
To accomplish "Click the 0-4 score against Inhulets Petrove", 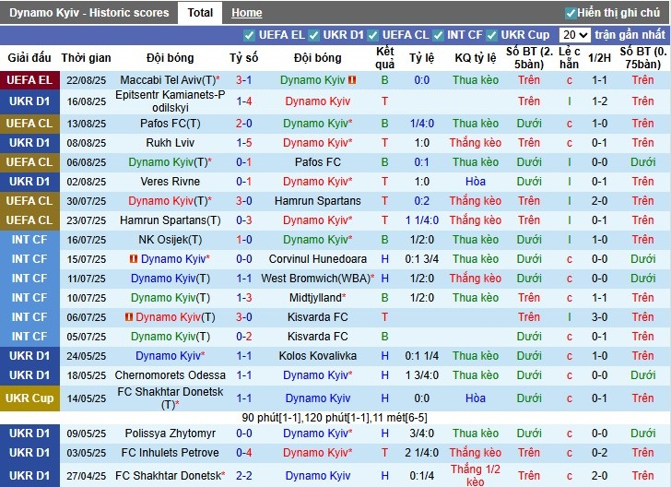I will click(x=243, y=453).
